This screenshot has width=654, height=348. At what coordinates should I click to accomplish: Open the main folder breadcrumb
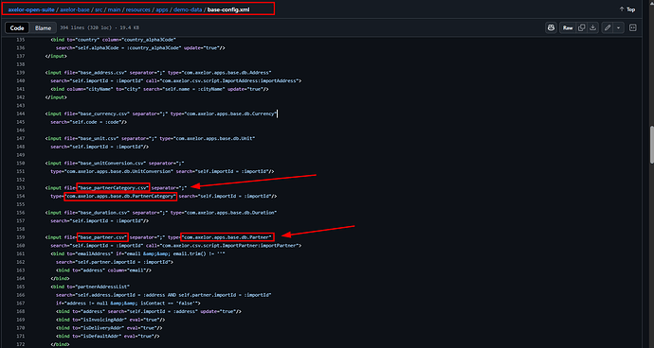[114, 9]
